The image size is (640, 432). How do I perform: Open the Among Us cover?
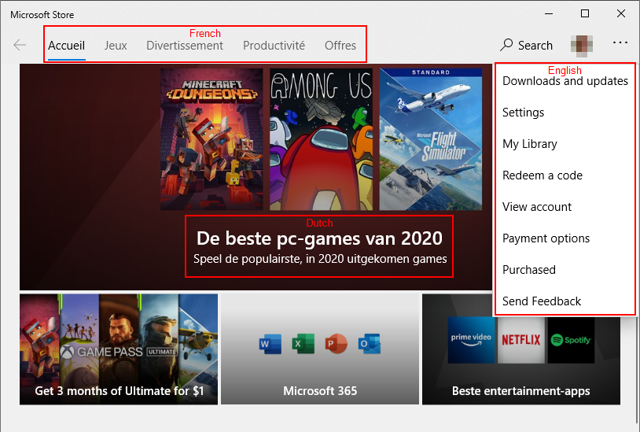322,139
